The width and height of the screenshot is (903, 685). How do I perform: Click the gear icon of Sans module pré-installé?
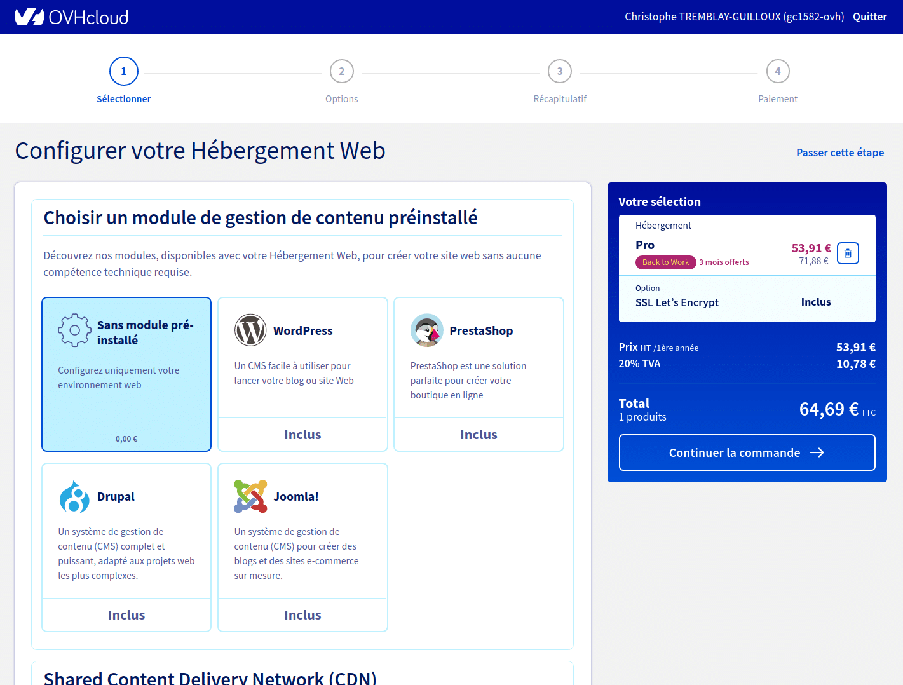click(x=74, y=330)
